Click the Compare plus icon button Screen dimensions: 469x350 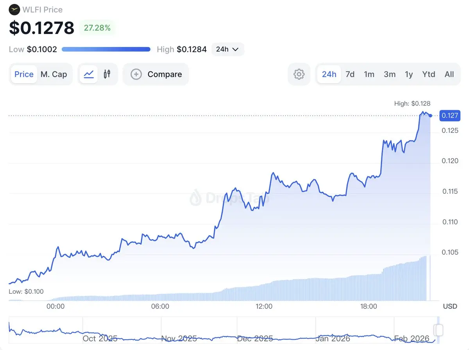pyautogui.click(x=136, y=74)
